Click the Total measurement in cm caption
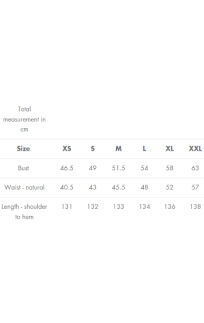Viewport: 204px width, 323px height. click(24, 119)
